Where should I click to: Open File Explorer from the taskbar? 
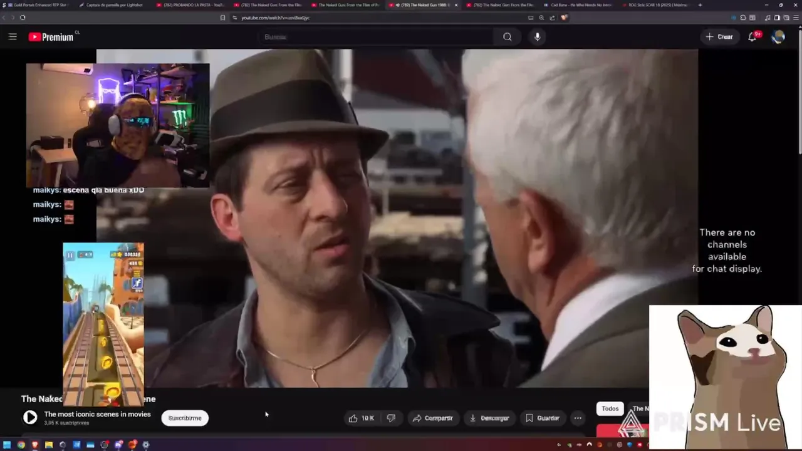click(x=48, y=445)
